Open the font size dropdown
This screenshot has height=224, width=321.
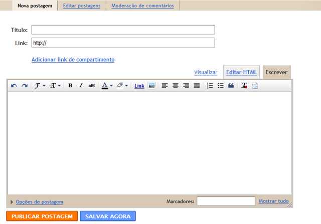point(55,86)
